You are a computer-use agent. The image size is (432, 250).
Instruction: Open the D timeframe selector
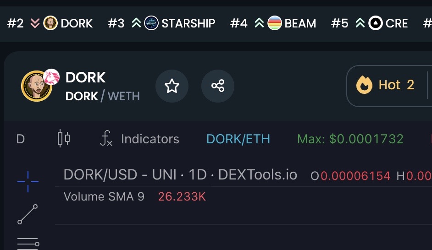pos(21,139)
